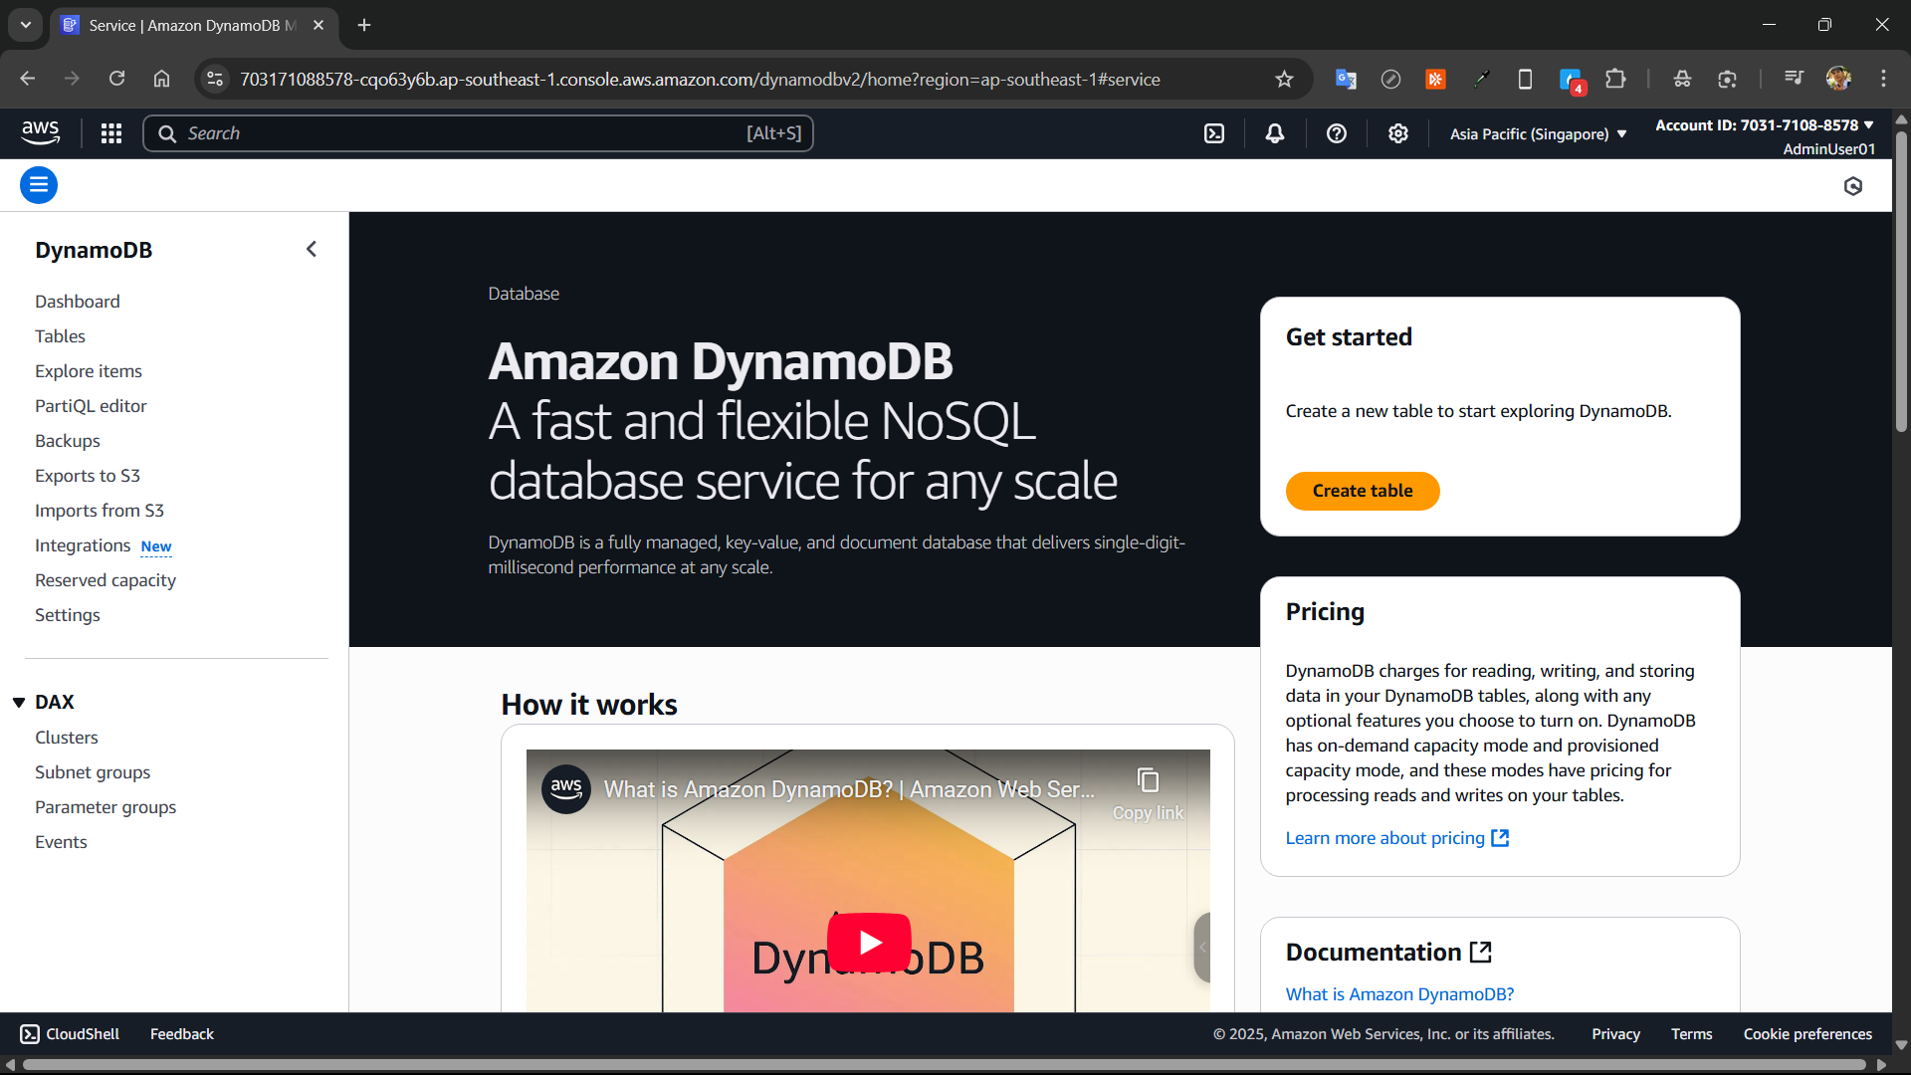Toggle the blue hamburger navigation menu
This screenshot has width=1911, height=1075.
tap(39, 185)
